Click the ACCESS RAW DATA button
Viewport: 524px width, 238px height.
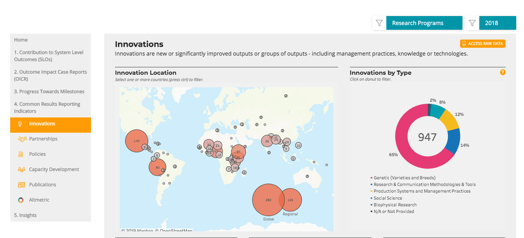point(483,43)
